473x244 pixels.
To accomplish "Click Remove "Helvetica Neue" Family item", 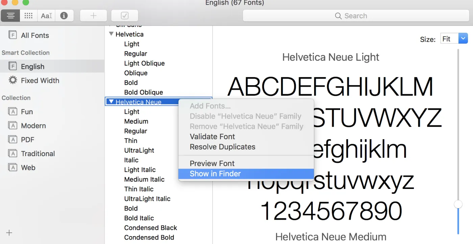I will pos(246,126).
